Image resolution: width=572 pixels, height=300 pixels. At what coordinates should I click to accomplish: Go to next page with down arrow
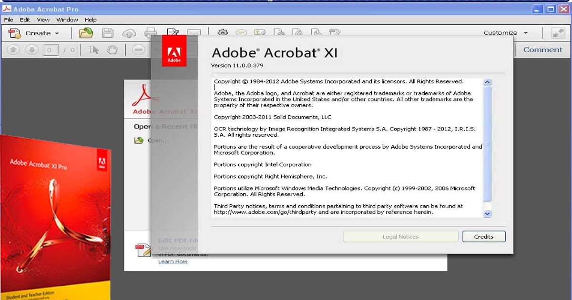tap(31, 50)
